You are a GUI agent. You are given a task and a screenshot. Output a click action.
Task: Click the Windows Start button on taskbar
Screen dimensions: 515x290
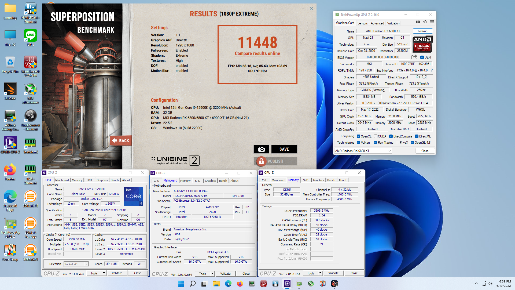click(181, 284)
